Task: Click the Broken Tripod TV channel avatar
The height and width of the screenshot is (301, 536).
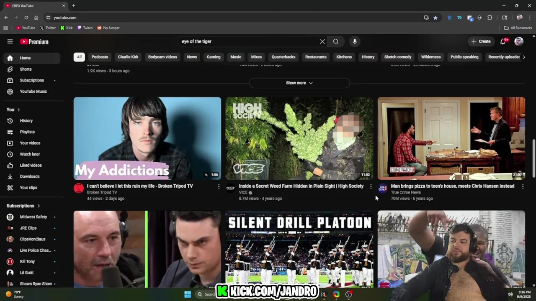Action: 79,188
